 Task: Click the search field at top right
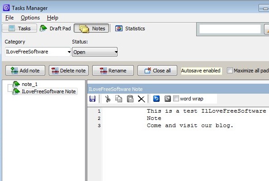230,29
